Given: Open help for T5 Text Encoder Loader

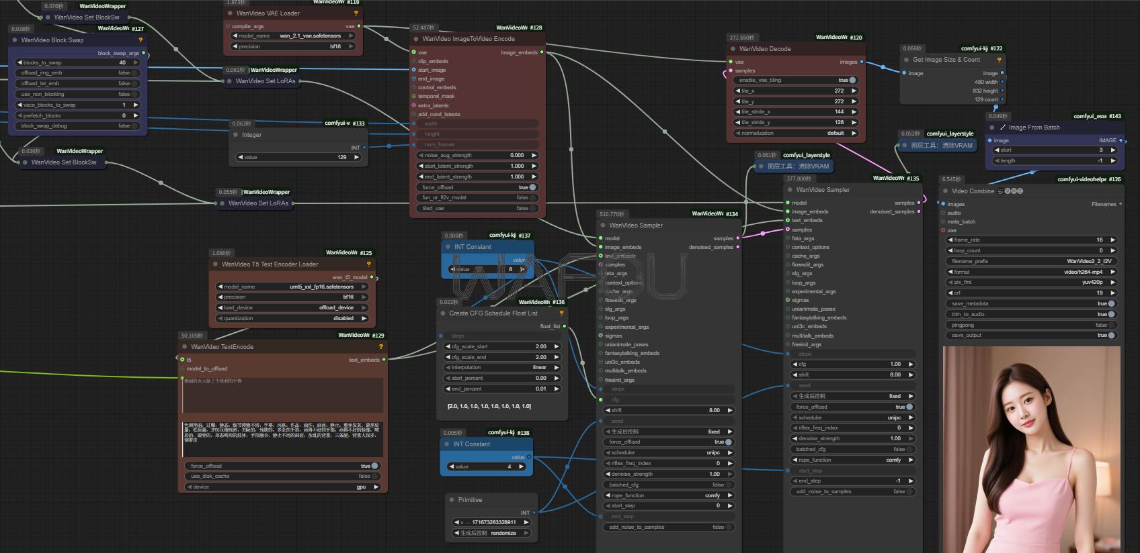Looking at the screenshot, I should 368,264.
